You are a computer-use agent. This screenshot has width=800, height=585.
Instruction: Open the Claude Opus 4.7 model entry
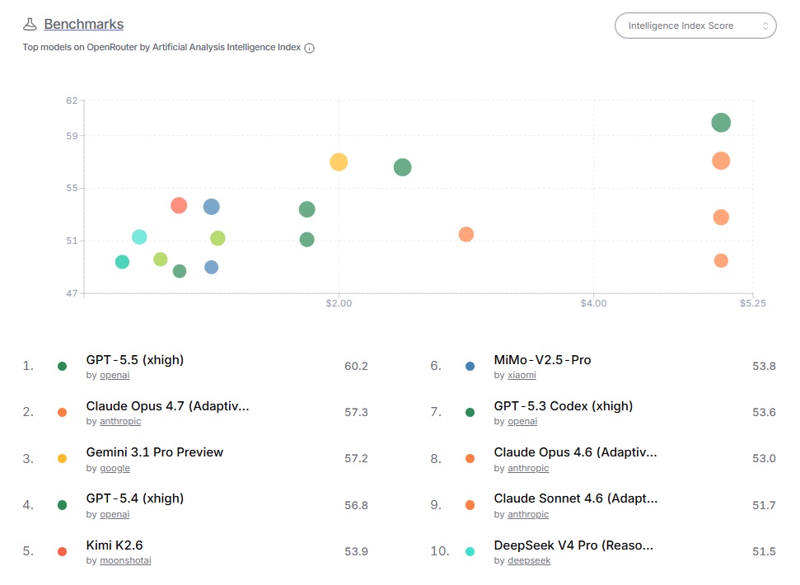[x=167, y=406]
